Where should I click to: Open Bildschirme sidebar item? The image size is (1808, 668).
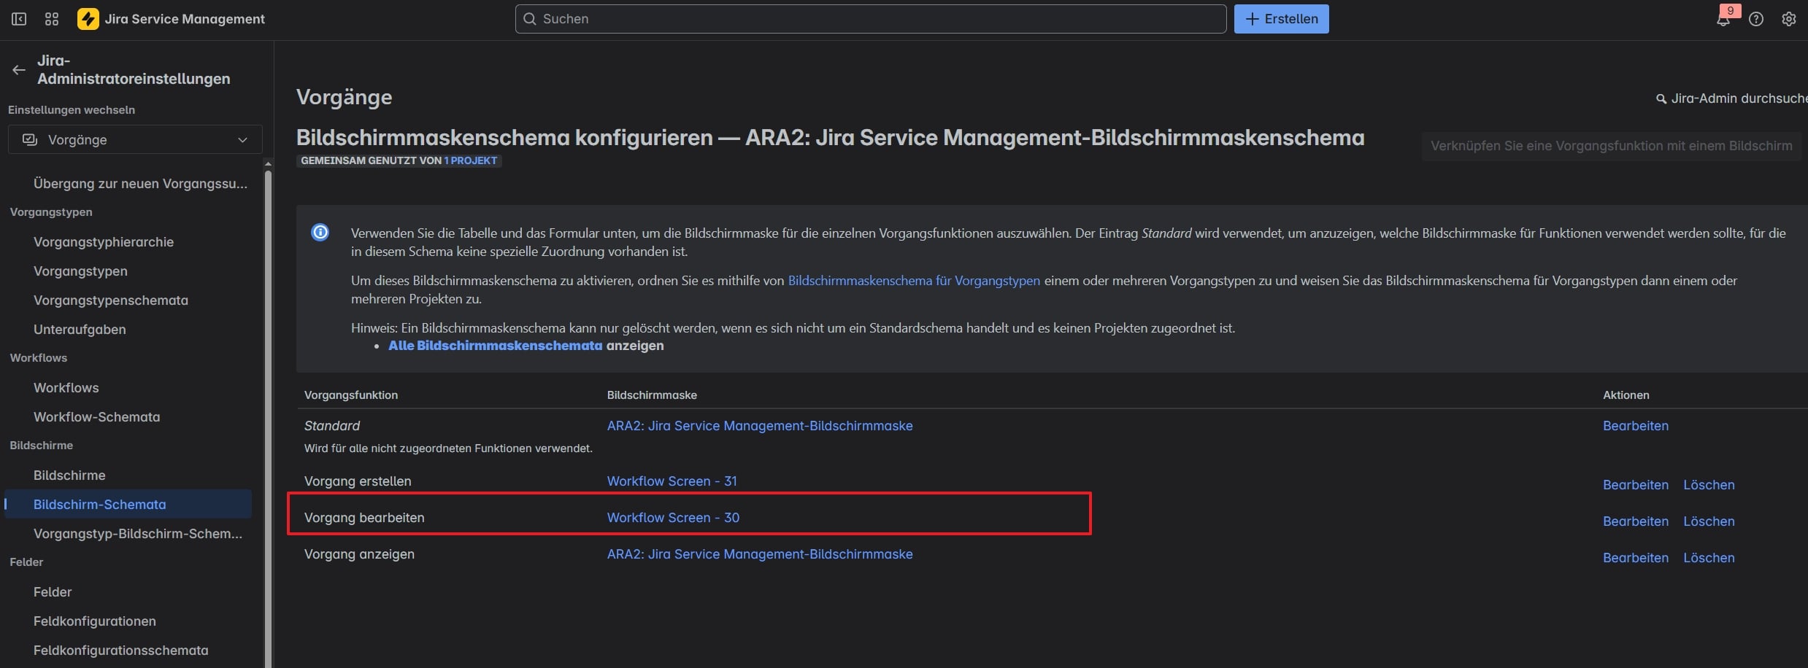click(x=69, y=475)
